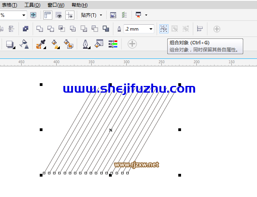Viewport: 257px width, 197px height.
Task: Click the combine objects icon
Action: pyautogui.click(x=26, y=29)
